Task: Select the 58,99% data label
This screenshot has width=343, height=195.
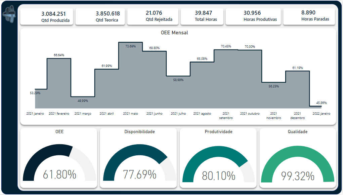Action: tap(178, 80)
